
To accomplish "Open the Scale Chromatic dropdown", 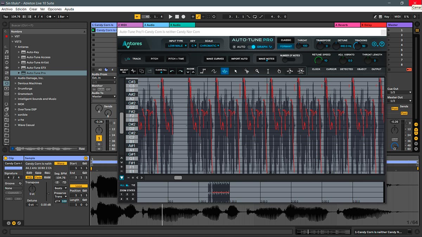I will tap(209, 46).
